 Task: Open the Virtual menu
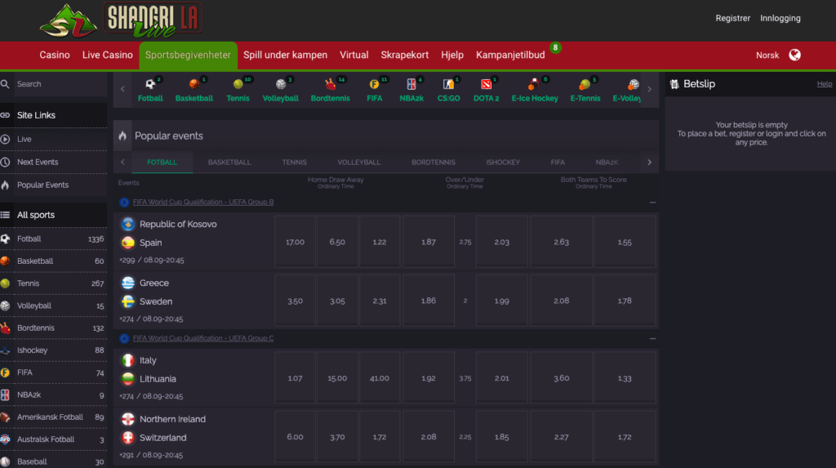click(354, 55)
